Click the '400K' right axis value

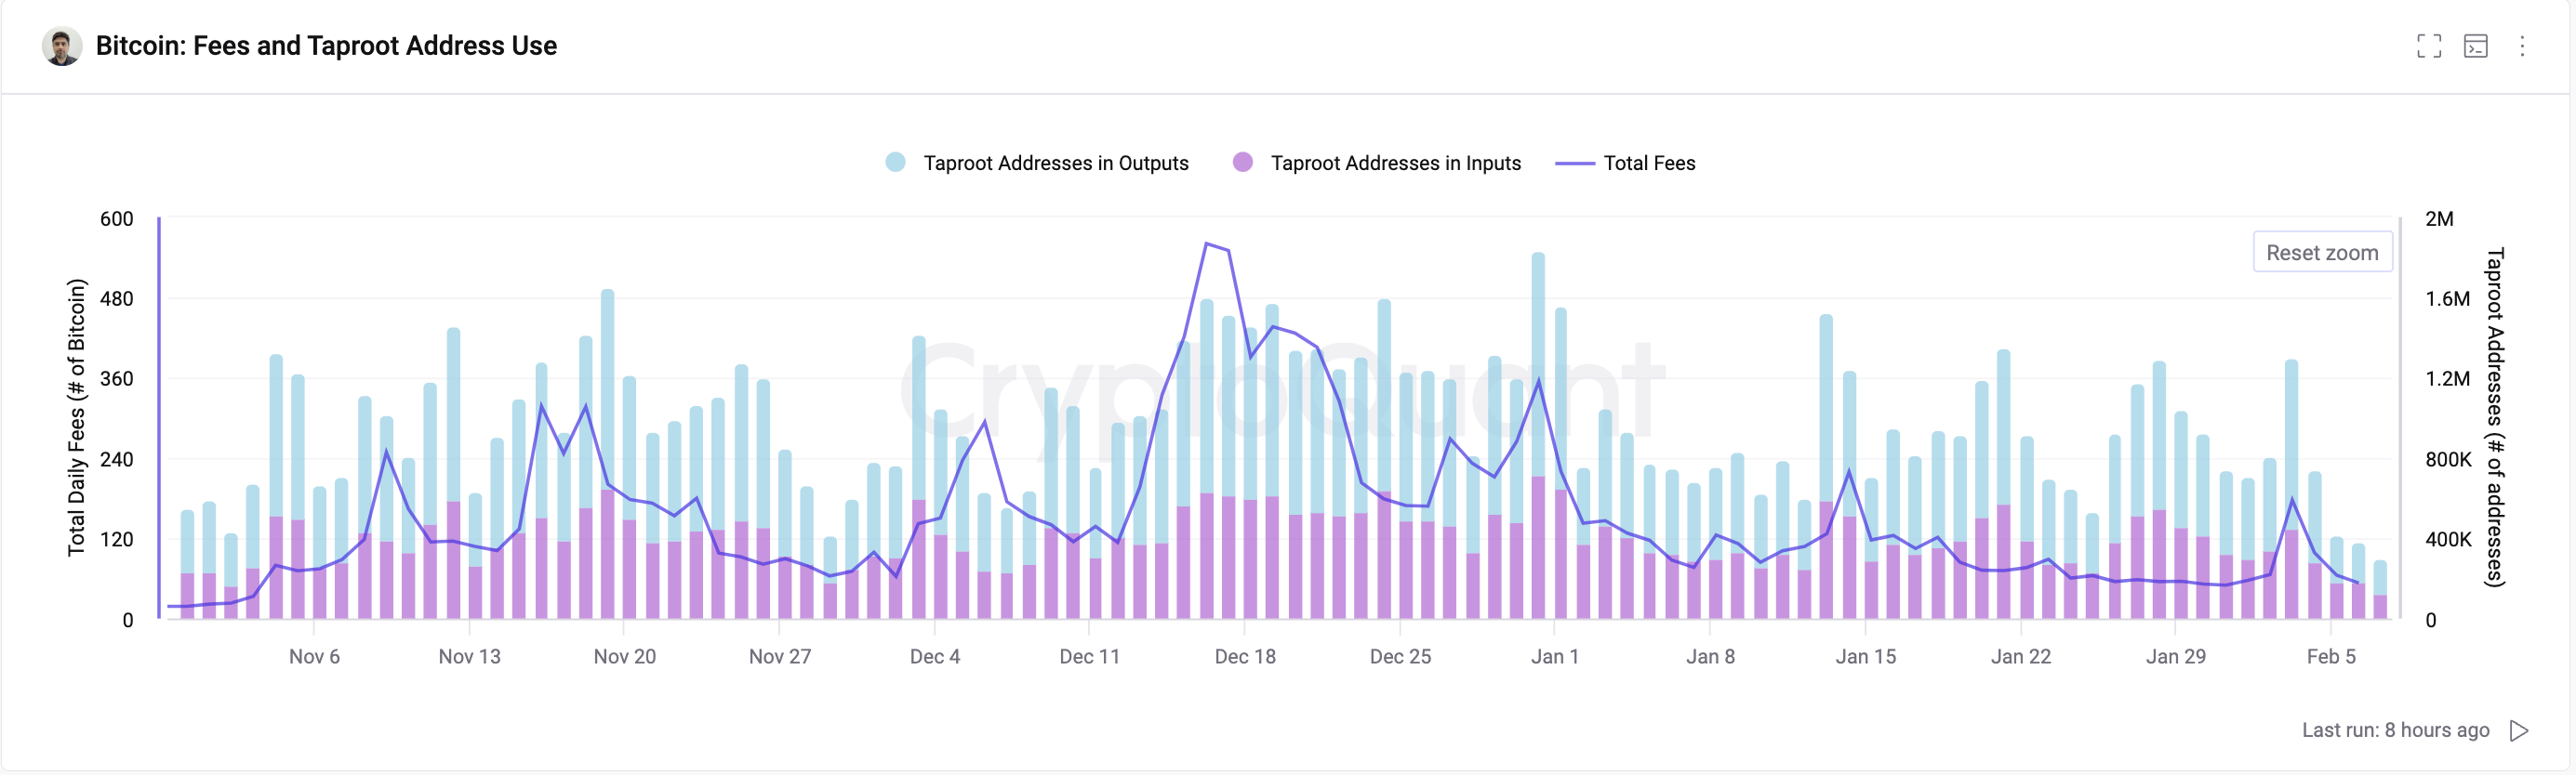2448,539
